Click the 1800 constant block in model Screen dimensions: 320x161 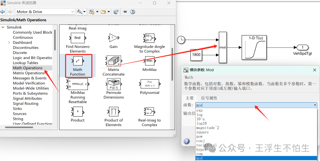click(x=196, y=55)
